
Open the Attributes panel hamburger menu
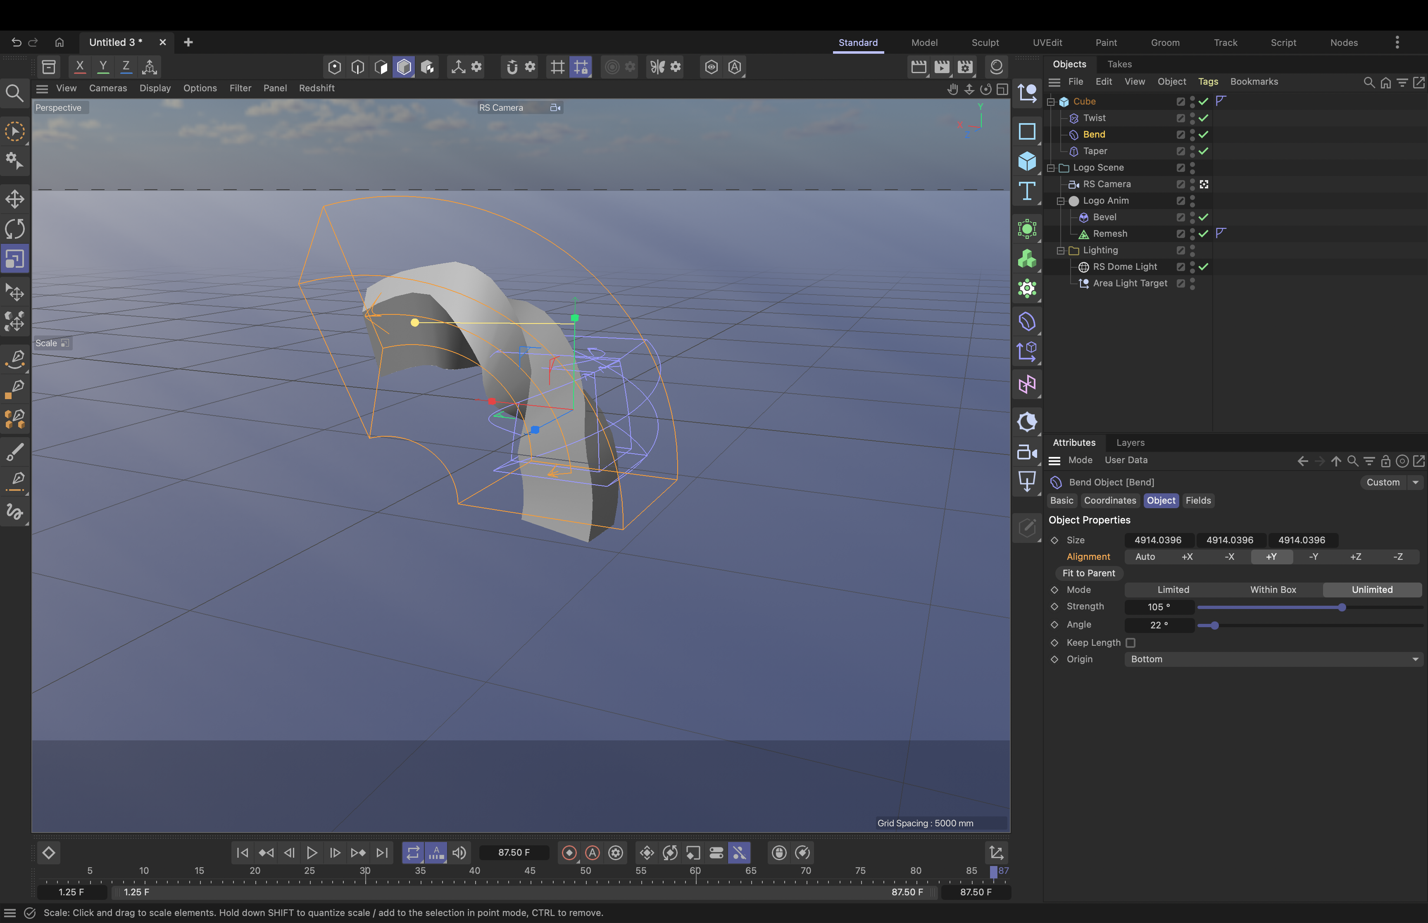point(1054,460)
